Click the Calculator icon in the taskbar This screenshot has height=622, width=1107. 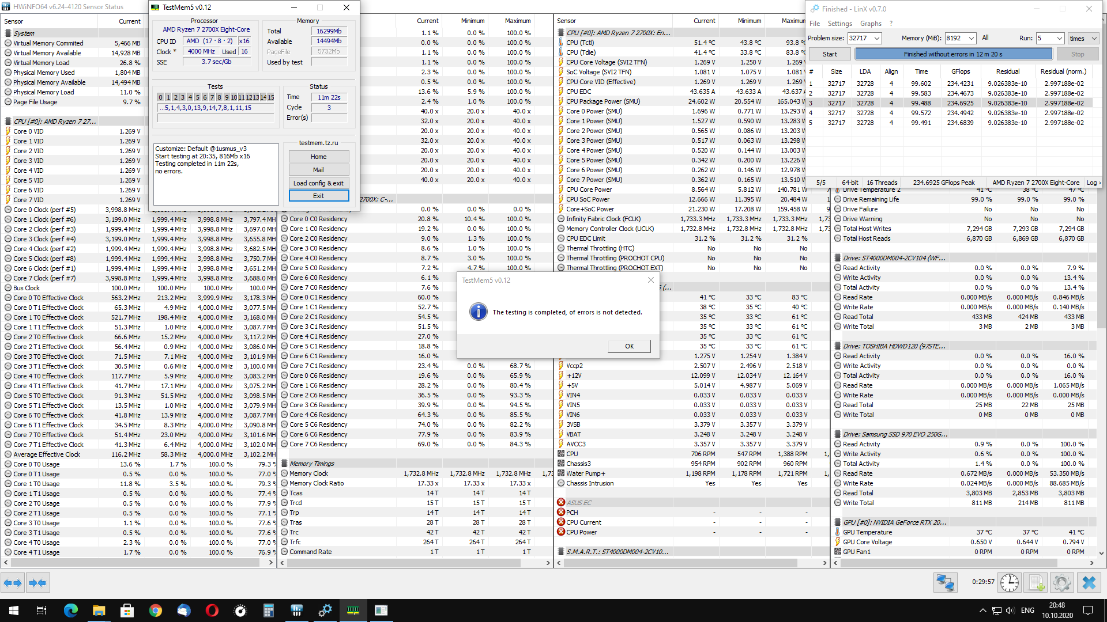click(269, 610)
